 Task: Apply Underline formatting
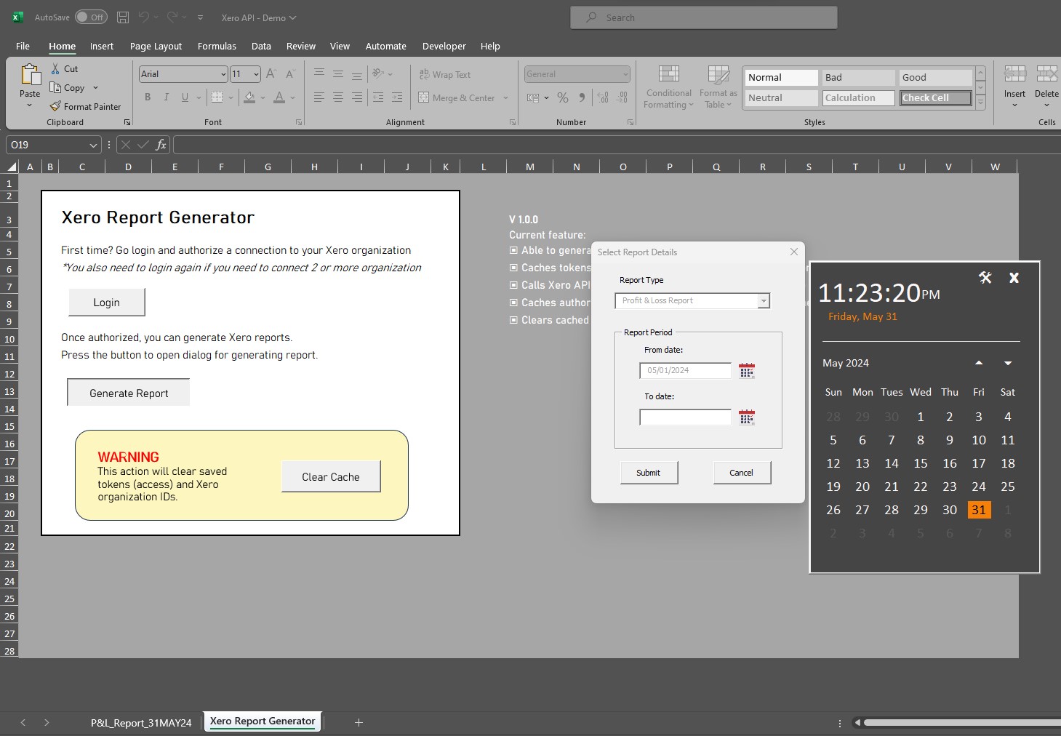[x=185, y=97]
